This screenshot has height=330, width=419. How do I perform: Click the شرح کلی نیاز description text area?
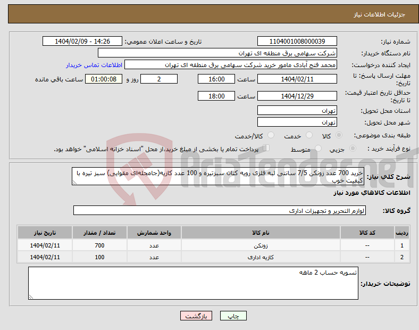point(218,176)
